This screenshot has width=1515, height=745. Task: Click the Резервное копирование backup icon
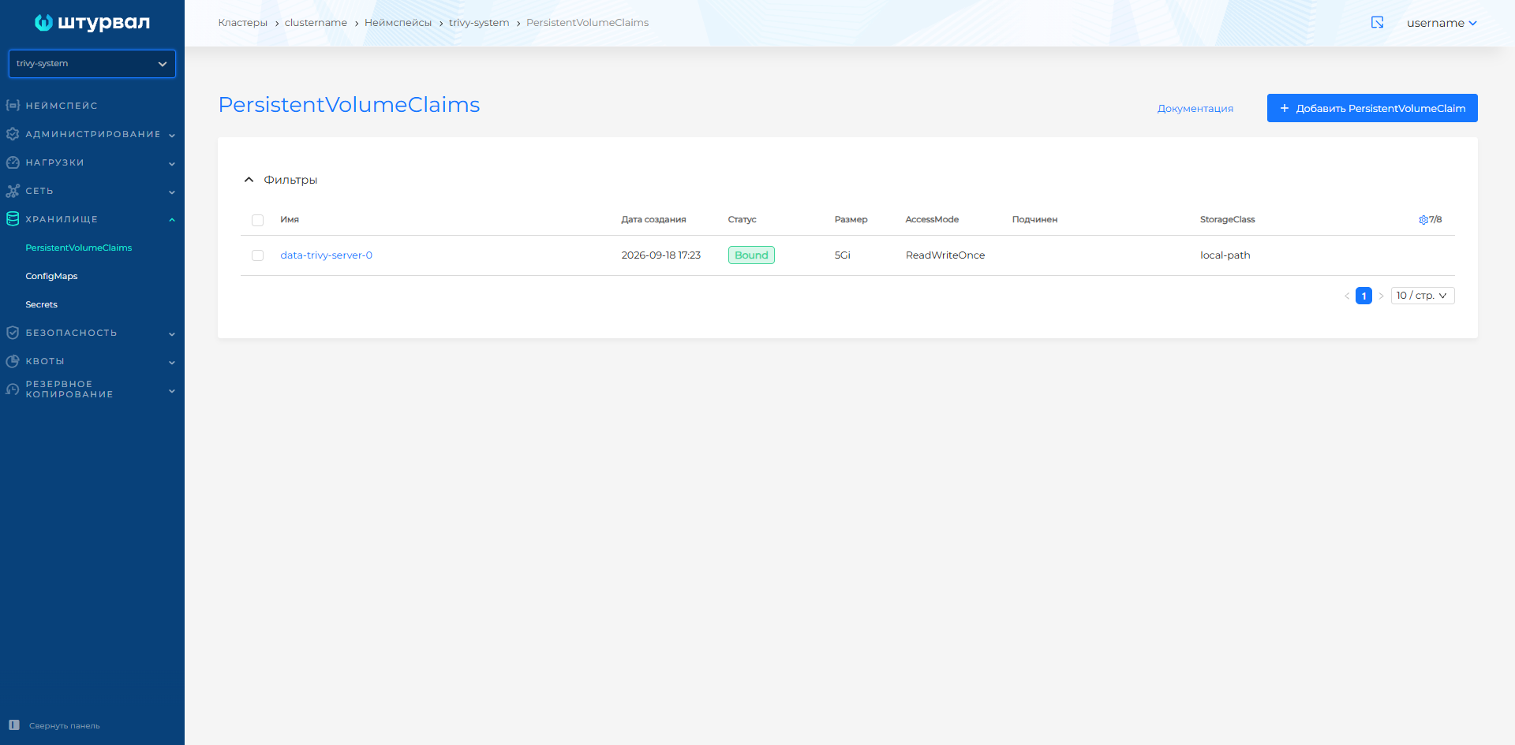click(13, 389)
